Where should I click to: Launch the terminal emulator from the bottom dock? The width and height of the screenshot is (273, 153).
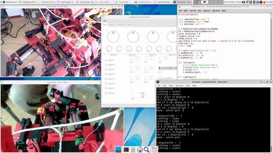pyautogui.click(x=126, y=149)
